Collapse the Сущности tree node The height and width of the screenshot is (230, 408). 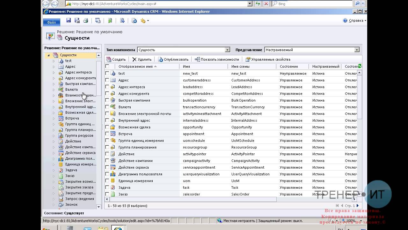(x=48, y=55)
